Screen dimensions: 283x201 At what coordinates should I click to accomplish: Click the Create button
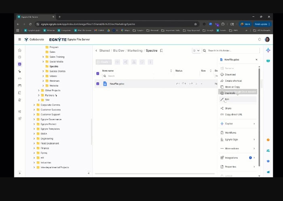tap(103, 62)
